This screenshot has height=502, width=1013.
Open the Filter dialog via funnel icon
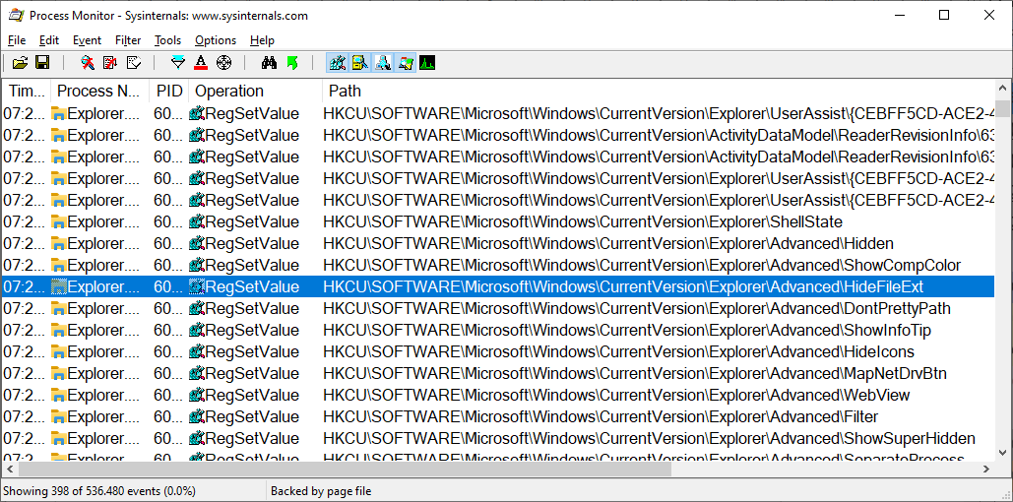(x=178, y=63)
